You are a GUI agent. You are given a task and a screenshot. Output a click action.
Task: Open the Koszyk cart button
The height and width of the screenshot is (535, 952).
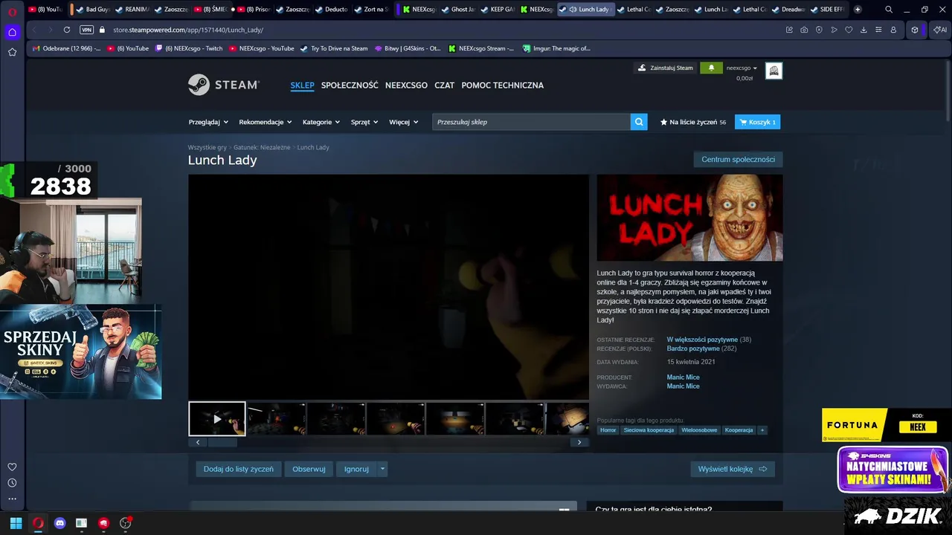757,122
